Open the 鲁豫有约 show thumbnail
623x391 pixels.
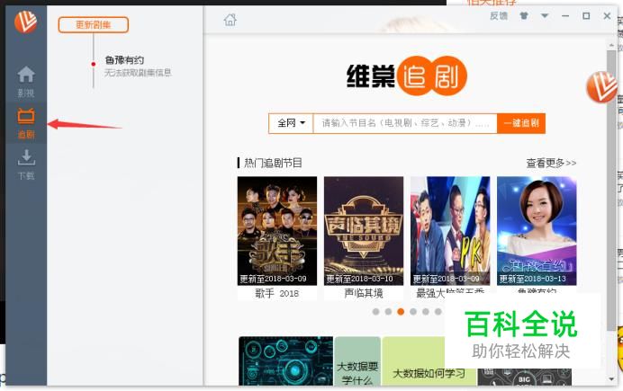tap(537, 231)
